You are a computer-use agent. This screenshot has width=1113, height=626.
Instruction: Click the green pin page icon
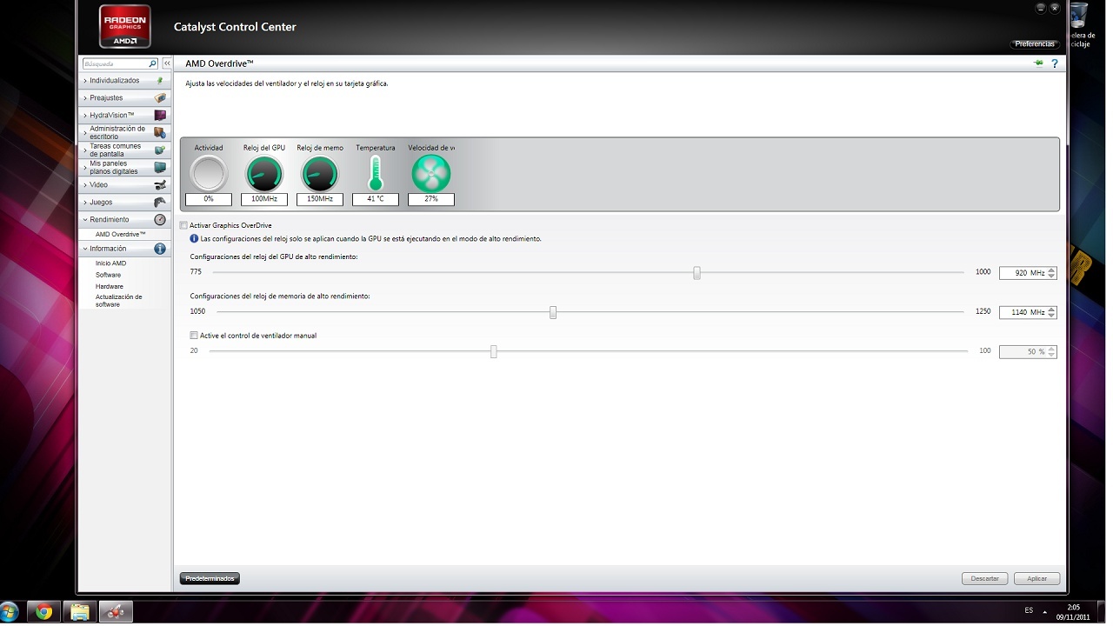(1038, 63)
